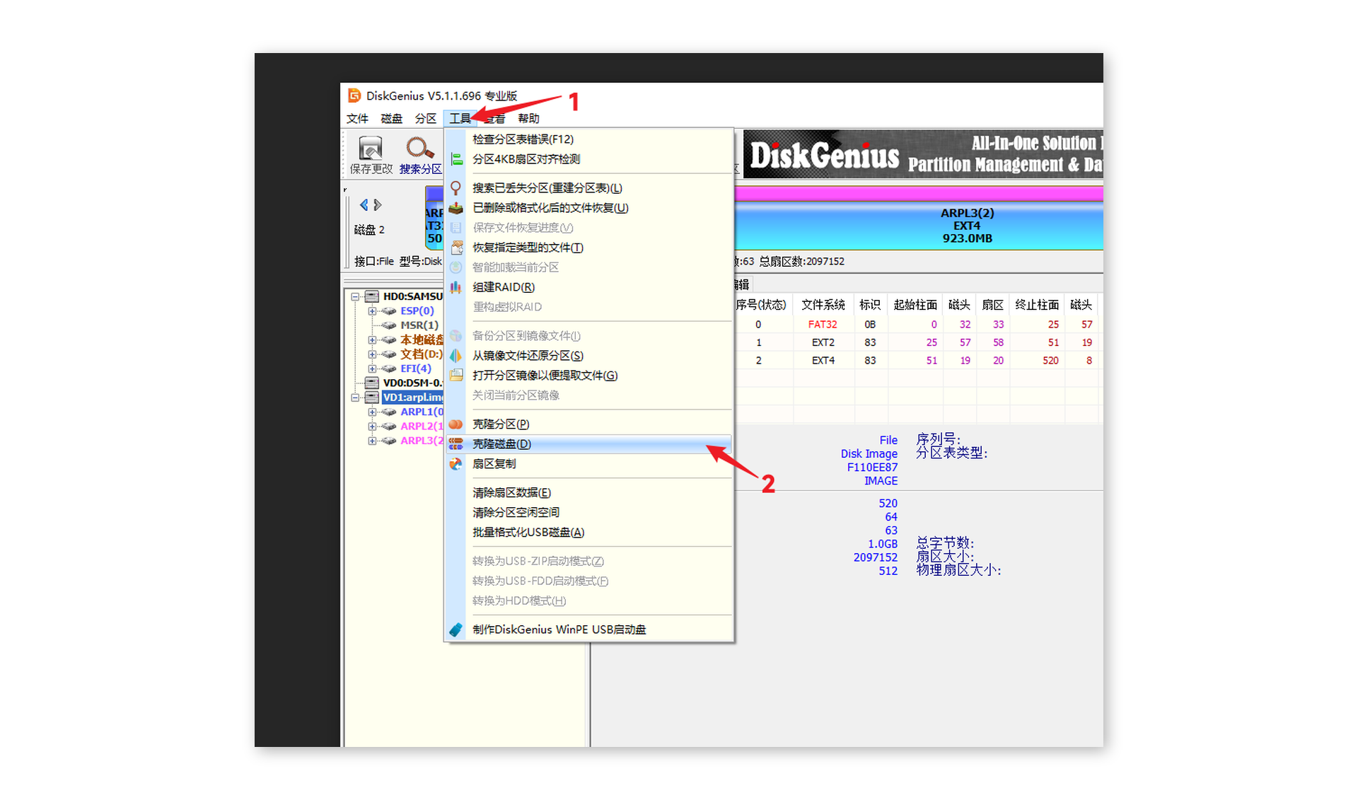Expand the ARPL3(2) partition node
The image size is (1358, 800).
372,441
